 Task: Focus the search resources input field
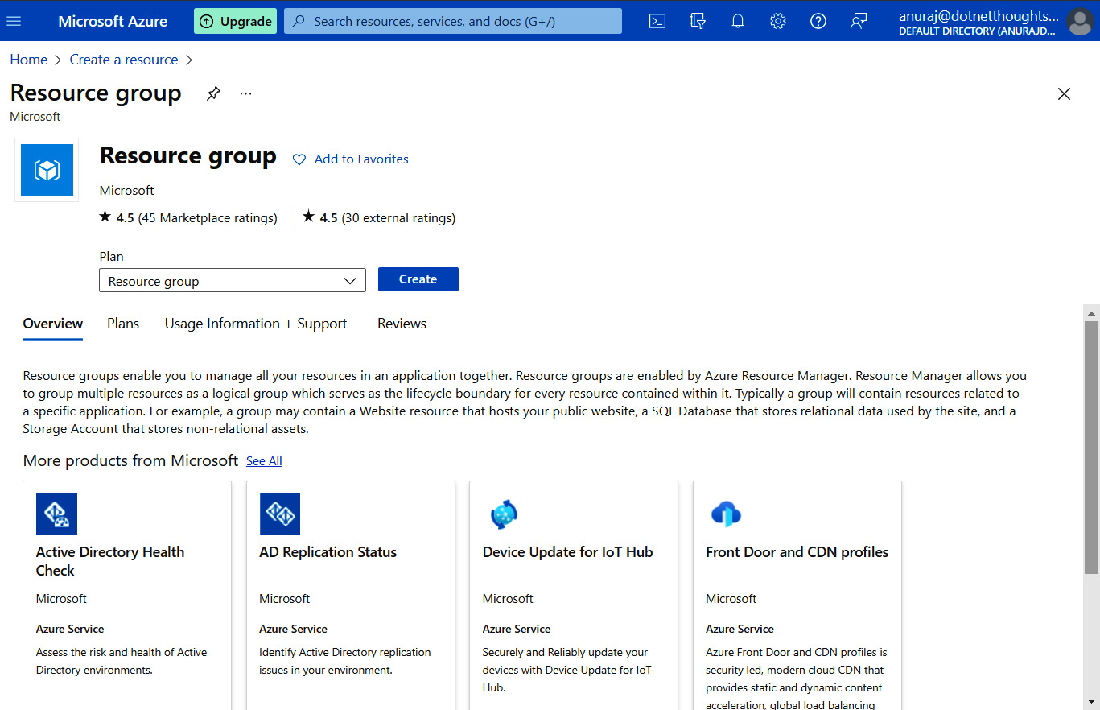pos(453,21)
